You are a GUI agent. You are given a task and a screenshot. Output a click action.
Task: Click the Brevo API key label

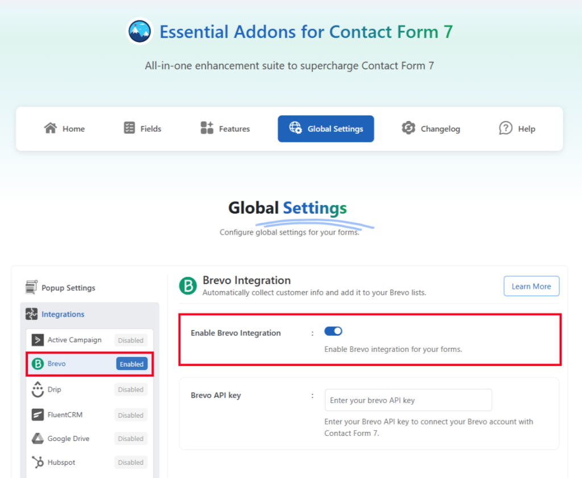click(x=215, y=395)
